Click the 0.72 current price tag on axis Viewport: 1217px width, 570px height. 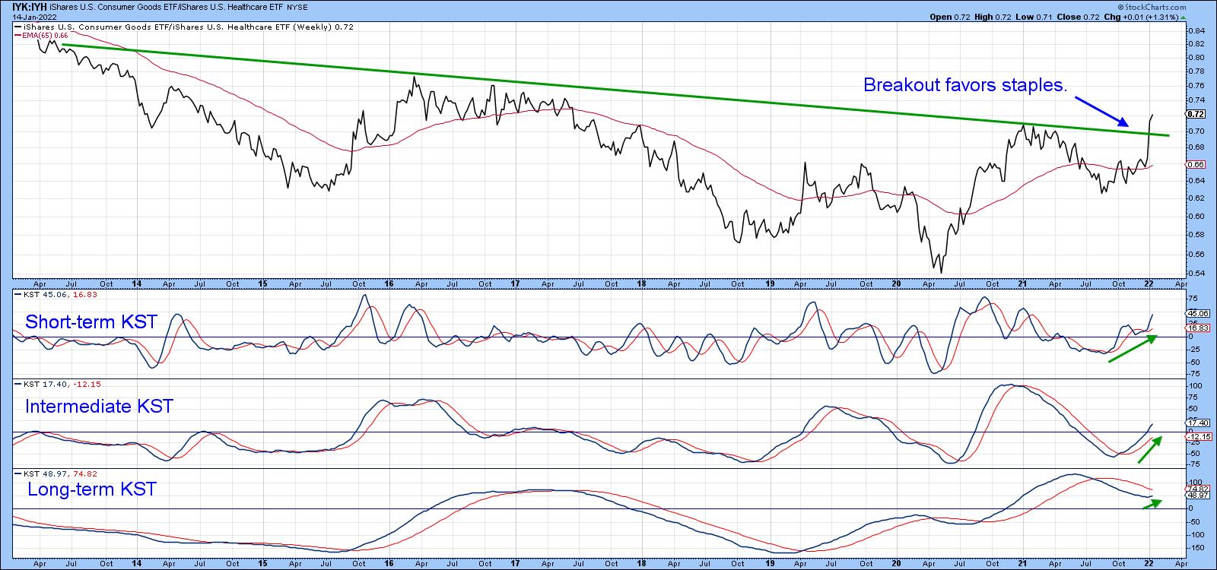pyautogui.click(x=1196, y=114)
